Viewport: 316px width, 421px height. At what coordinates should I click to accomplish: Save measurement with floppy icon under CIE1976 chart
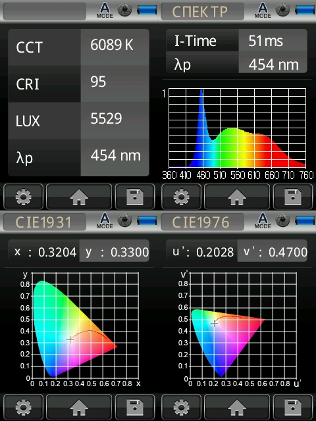(x=293, y=407)
